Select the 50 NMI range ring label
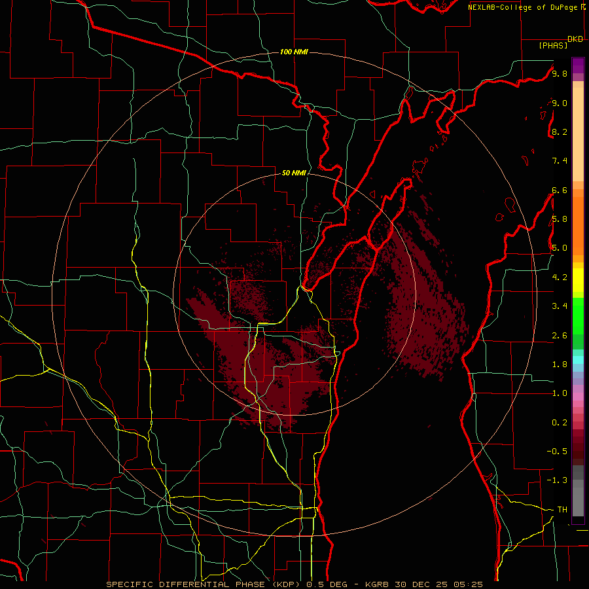589x589 pixels. 294,173
